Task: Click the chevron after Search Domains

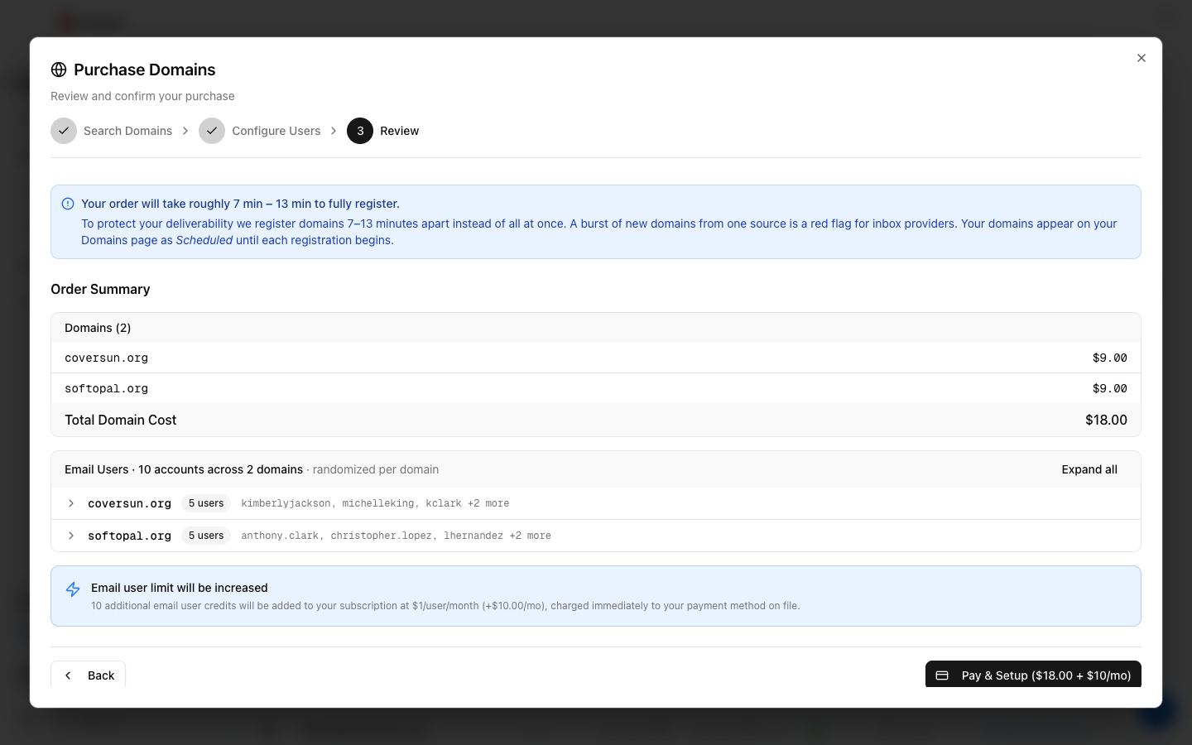Action: click(185, 131)
